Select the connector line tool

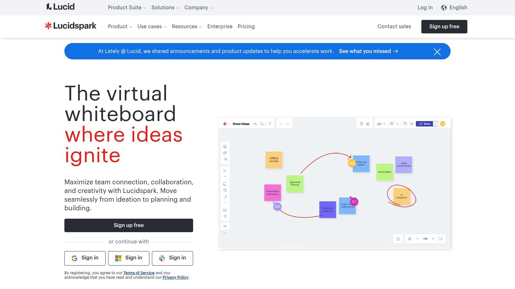(225, 197)
